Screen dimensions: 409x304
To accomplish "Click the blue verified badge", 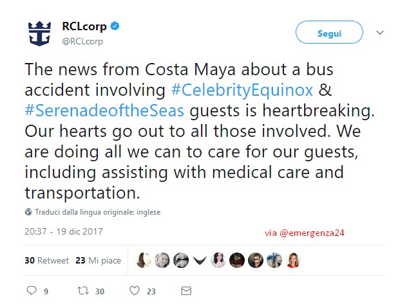I will point(115,26).
